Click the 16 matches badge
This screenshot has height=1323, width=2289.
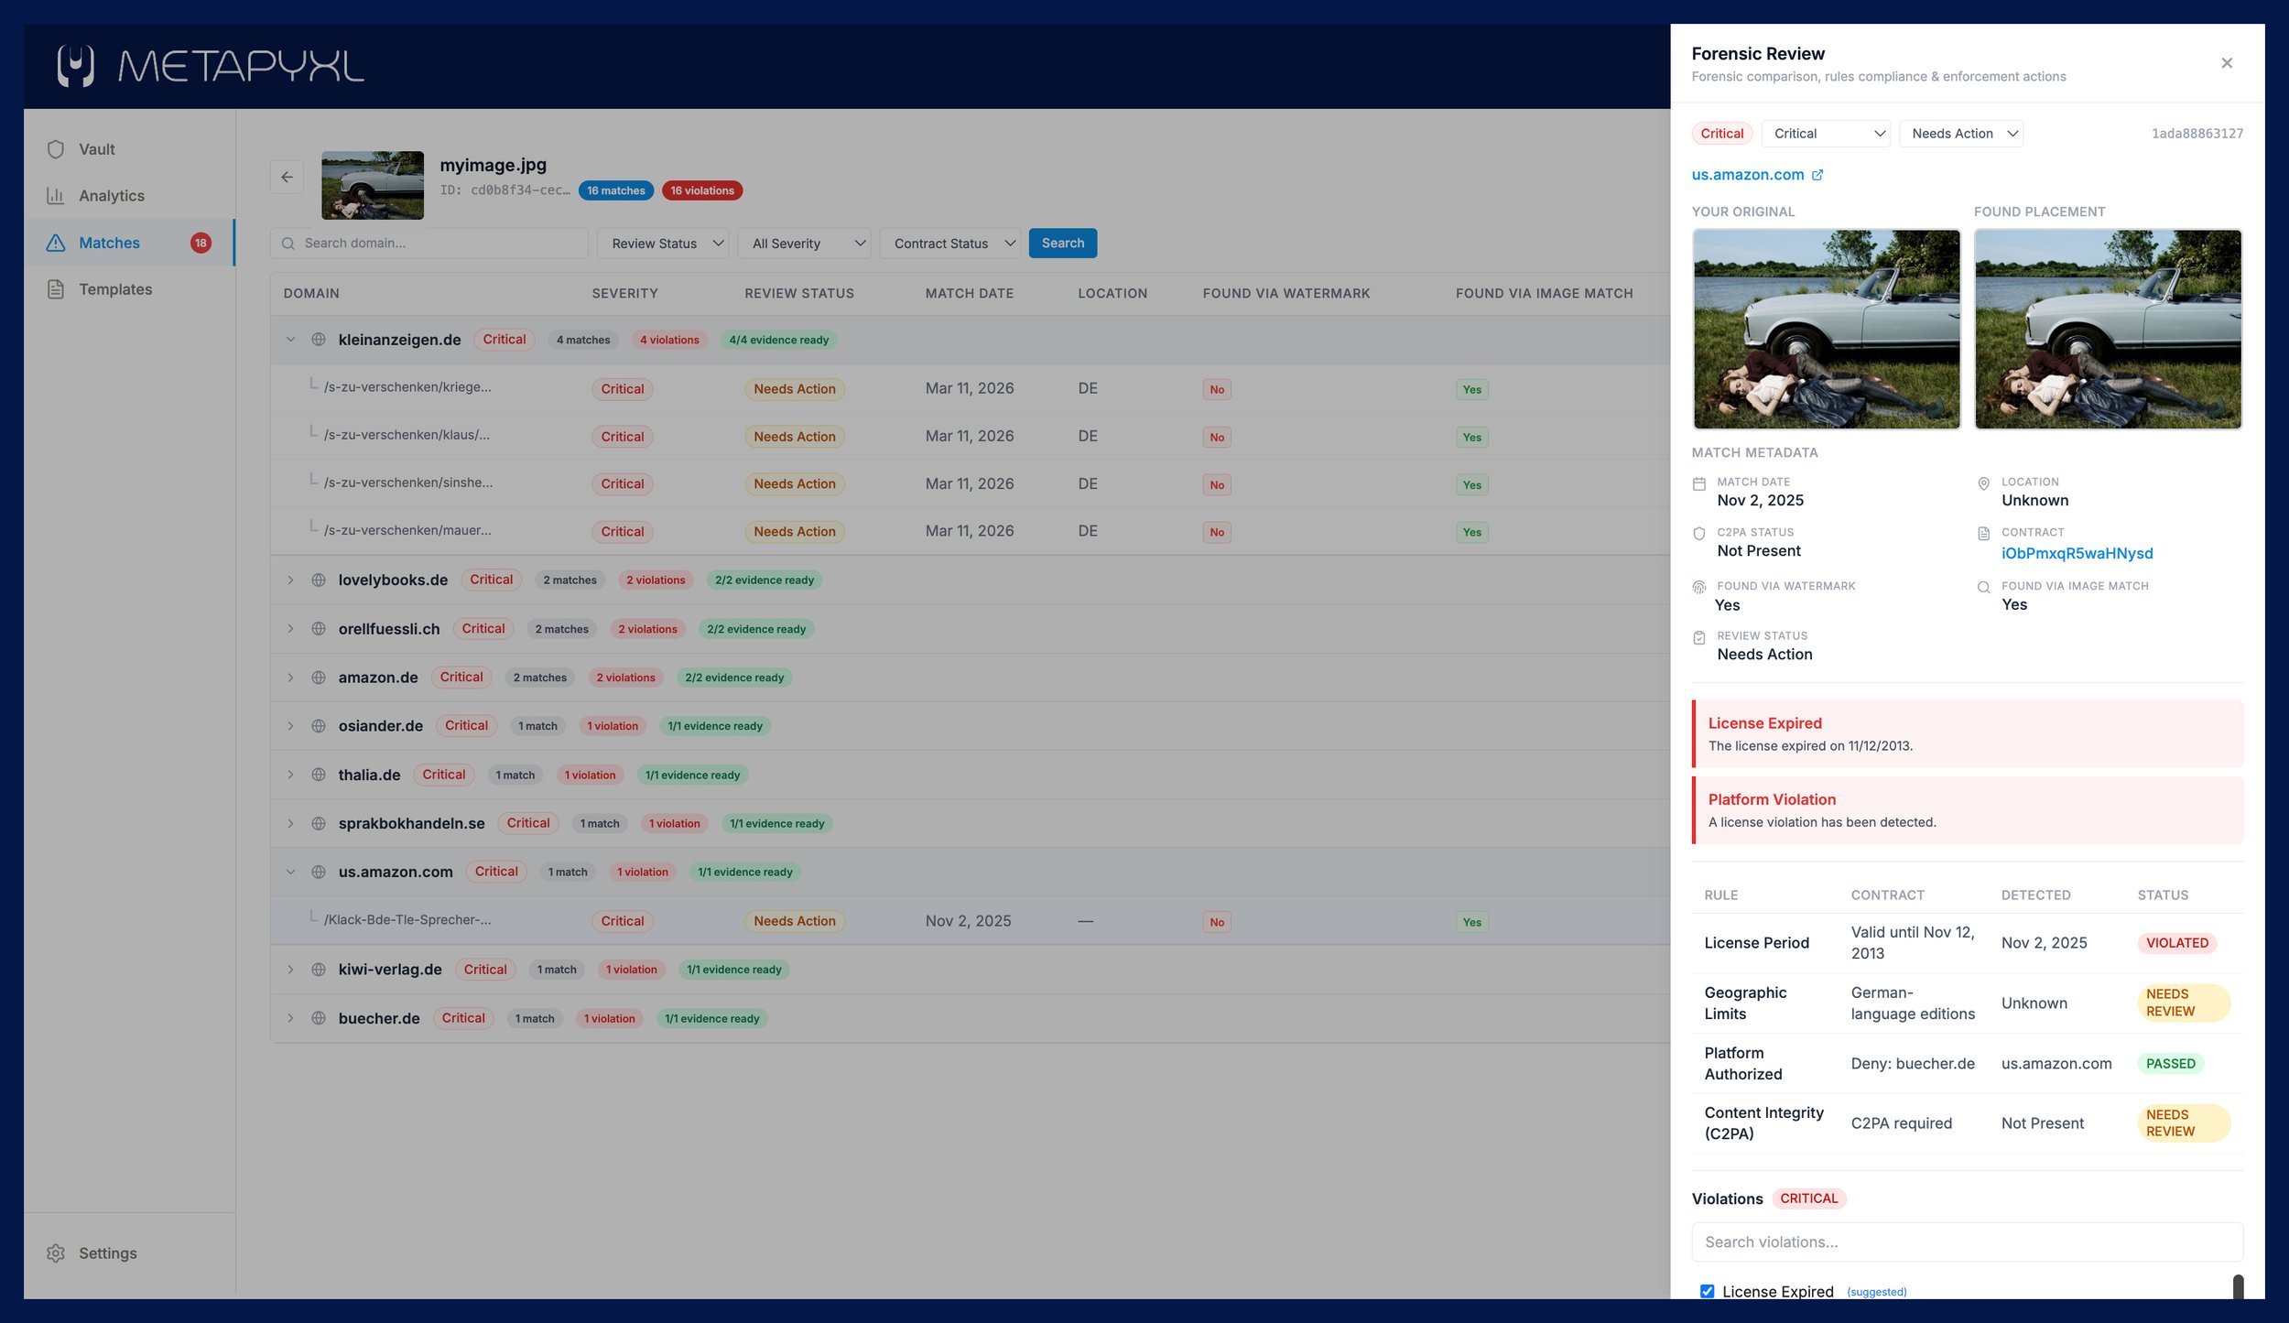tap(615, 190)
